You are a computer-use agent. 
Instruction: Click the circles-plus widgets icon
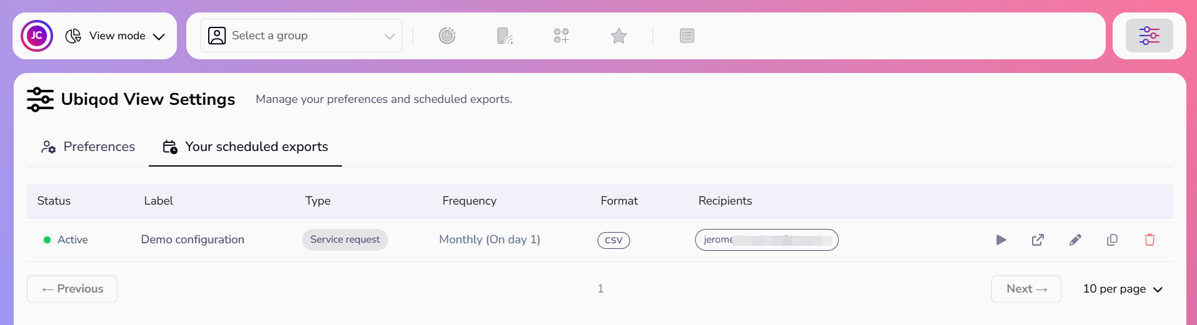coord(561,36)
